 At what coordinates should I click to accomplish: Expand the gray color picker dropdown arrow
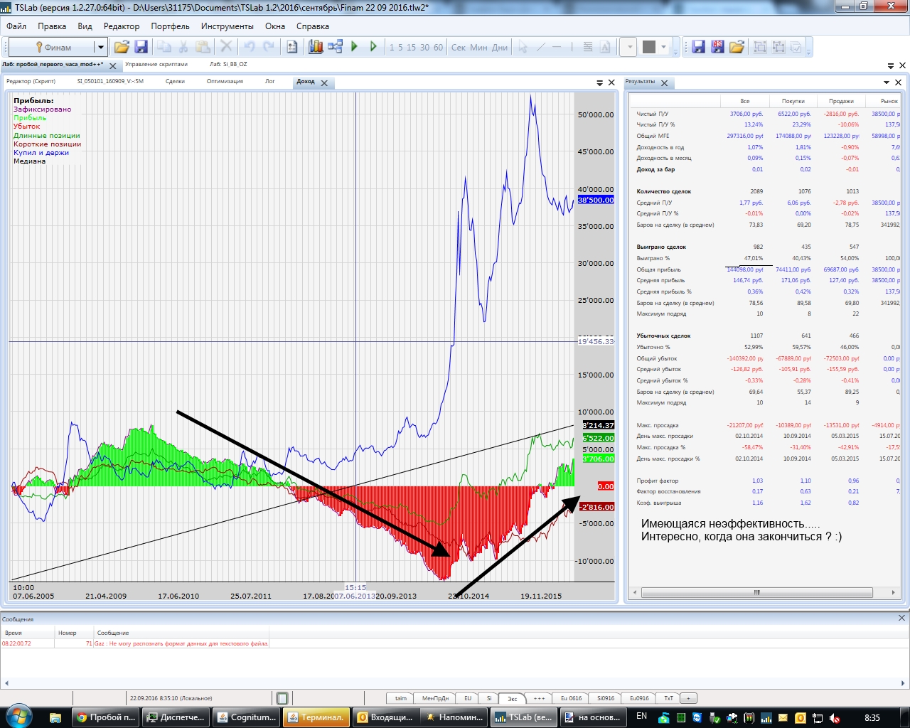pos(664,48)
